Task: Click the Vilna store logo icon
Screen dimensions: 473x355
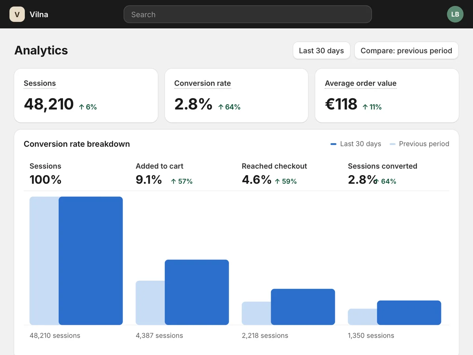Action: [x=17, y=14]
